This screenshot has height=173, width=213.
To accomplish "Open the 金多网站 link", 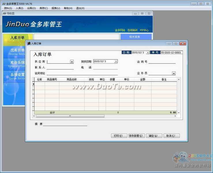I will (x=120, y=30).
